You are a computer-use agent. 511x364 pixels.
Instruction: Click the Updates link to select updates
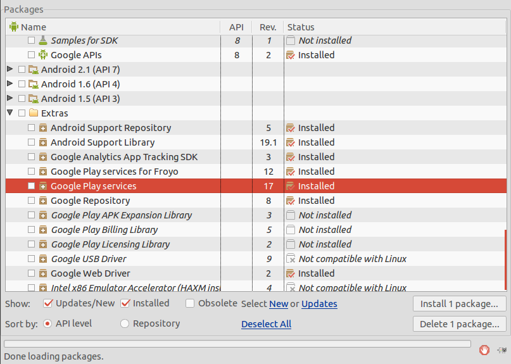coord(319,304)
